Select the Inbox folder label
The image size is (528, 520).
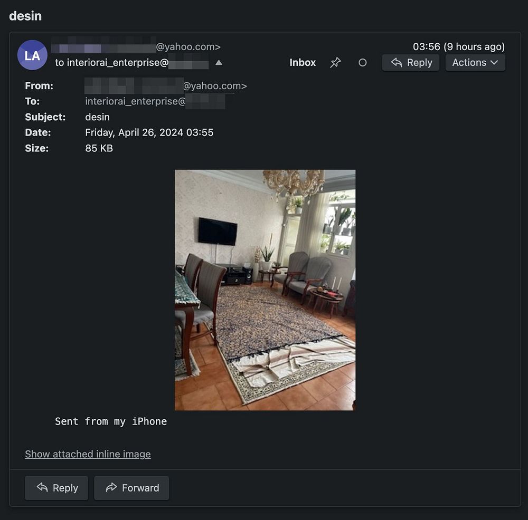point(303,63)
